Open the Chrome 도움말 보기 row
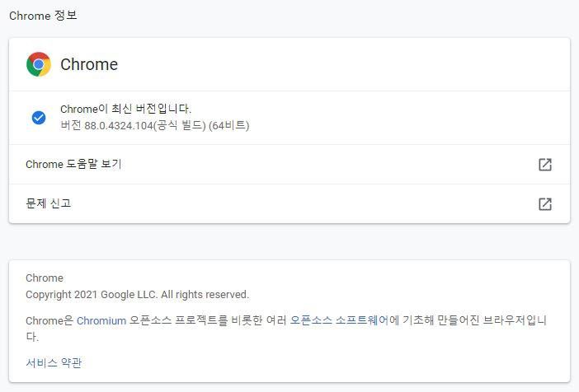The height and width of the screenshot is (392, 579). (289, 165)
